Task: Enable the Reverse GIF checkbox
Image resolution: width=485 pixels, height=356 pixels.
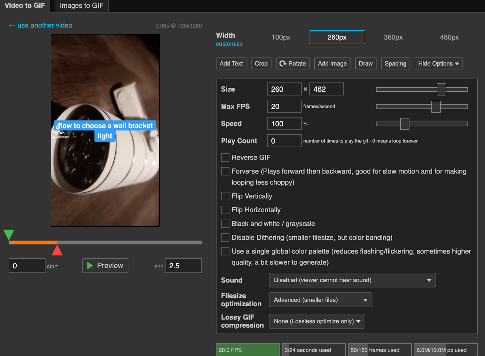Action: click(225, 157)
